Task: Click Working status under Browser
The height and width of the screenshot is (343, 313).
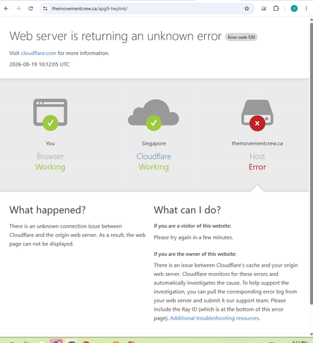Action: (50, 167)
